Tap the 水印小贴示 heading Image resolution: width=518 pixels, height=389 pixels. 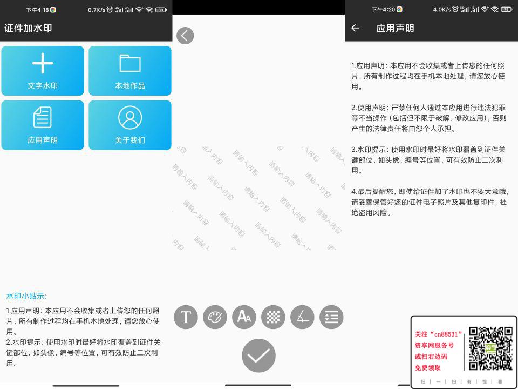(26, 296)
